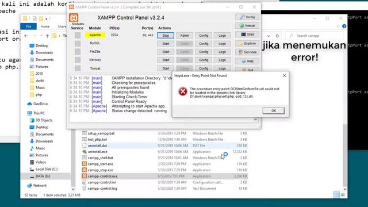Expand address bar history dropdown in Explorer
This screenshot has width=368, height=207.
269,36
